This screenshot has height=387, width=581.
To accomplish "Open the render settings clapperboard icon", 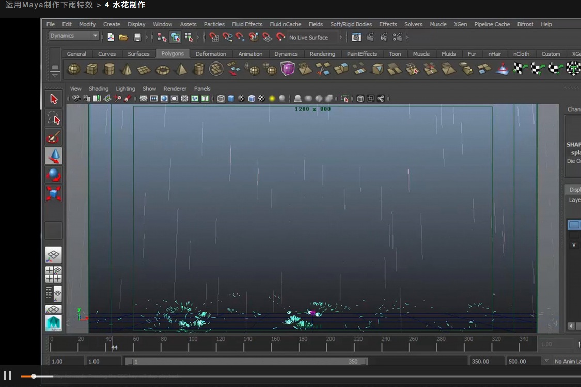I will 398,37.
